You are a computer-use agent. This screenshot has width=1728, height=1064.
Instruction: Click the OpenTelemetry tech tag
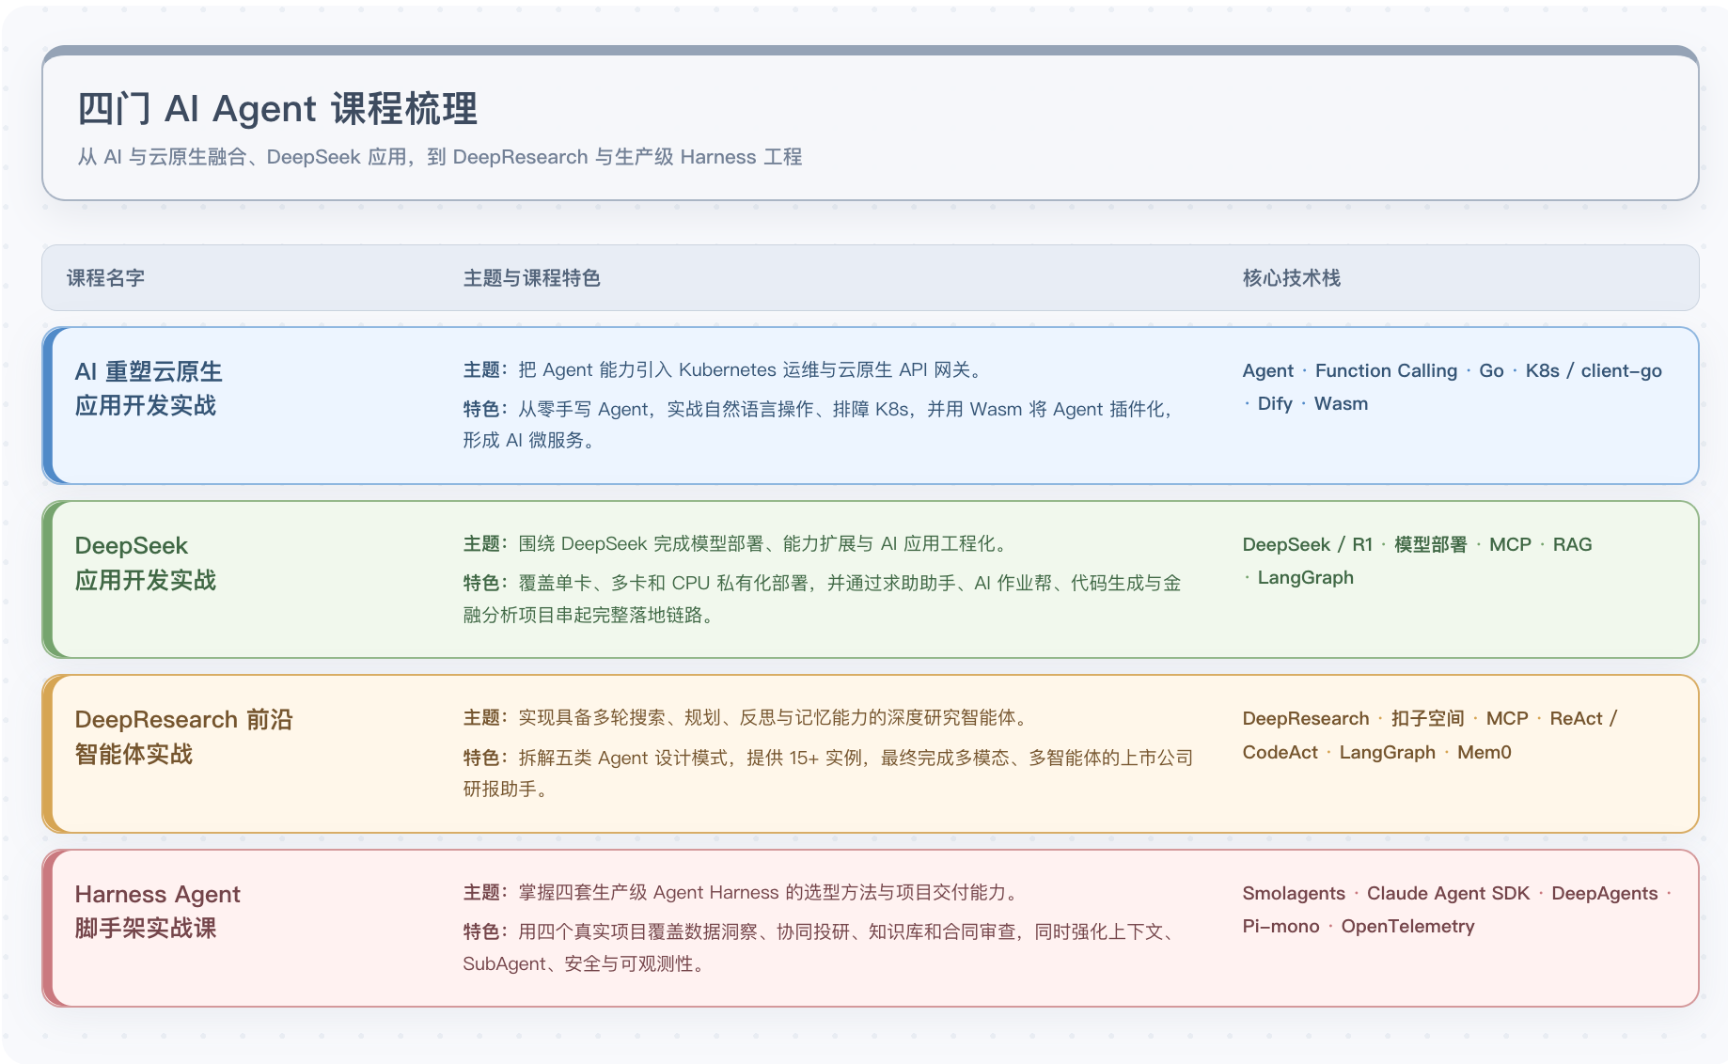1407,926
